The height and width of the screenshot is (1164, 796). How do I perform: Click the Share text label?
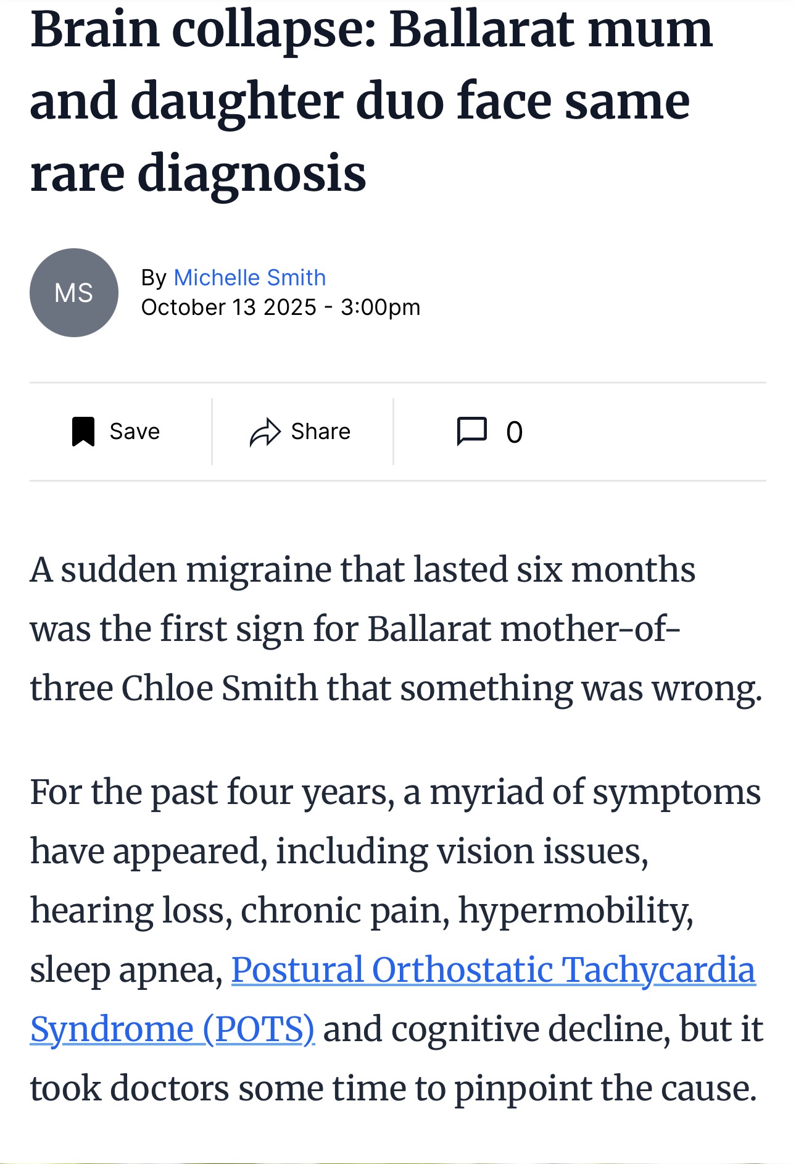point(320,432)
